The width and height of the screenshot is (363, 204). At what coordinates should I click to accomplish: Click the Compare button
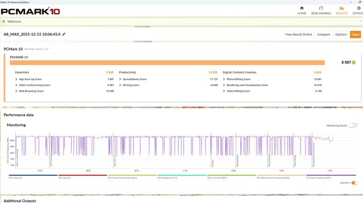(x=324, y=34)
